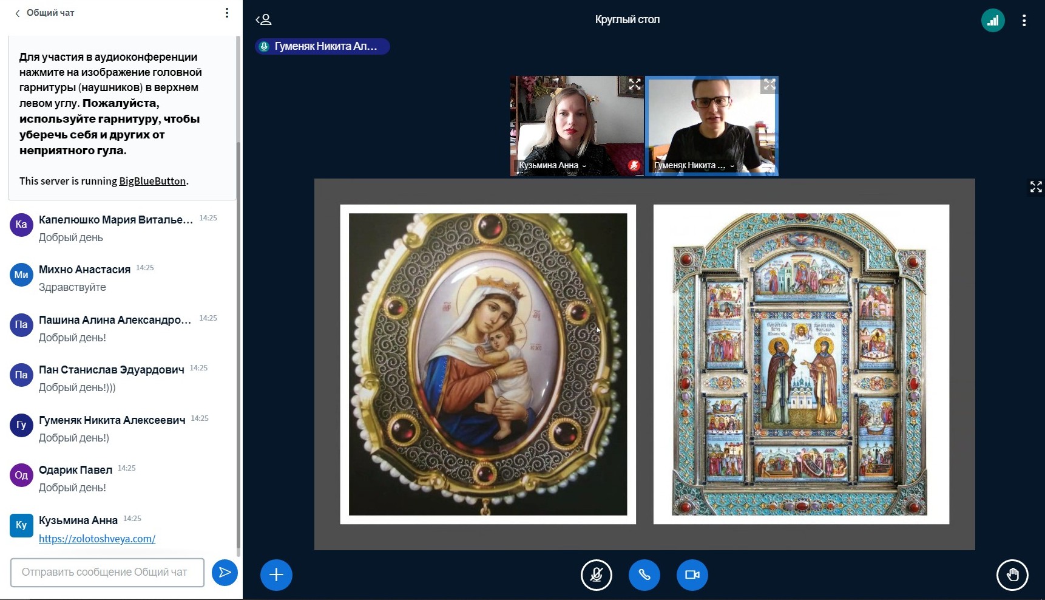Viewport: 1045px width, 600px height.
Task: Open Гуменяк Никита webcam name dropdown
Action: (694, 165)
